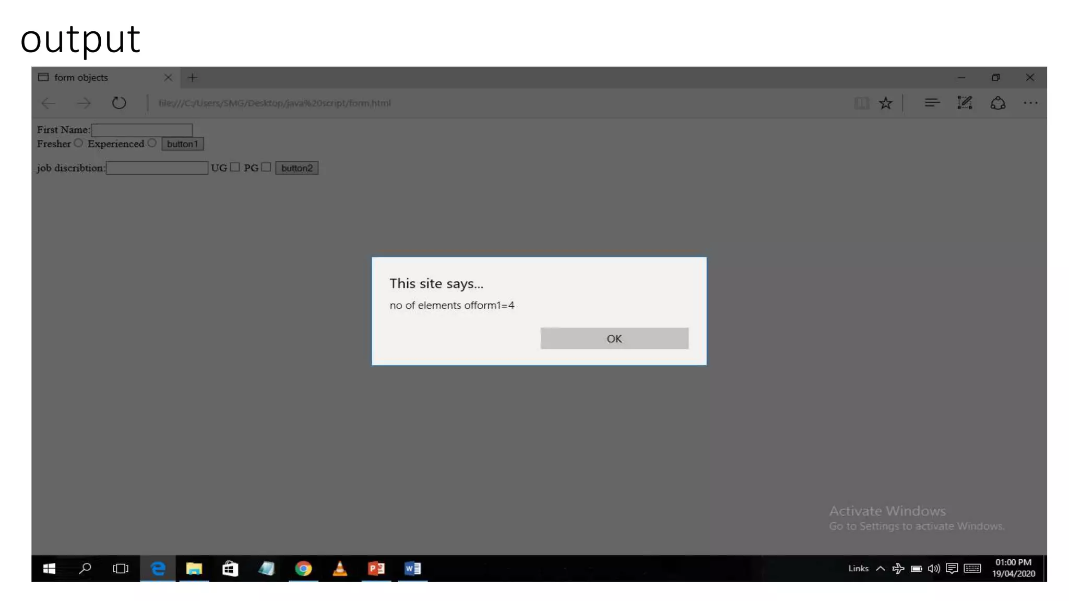This screenshot has height=601, width=1069.
Task: Open the Hub lines icon
Action: click(932, 103)
